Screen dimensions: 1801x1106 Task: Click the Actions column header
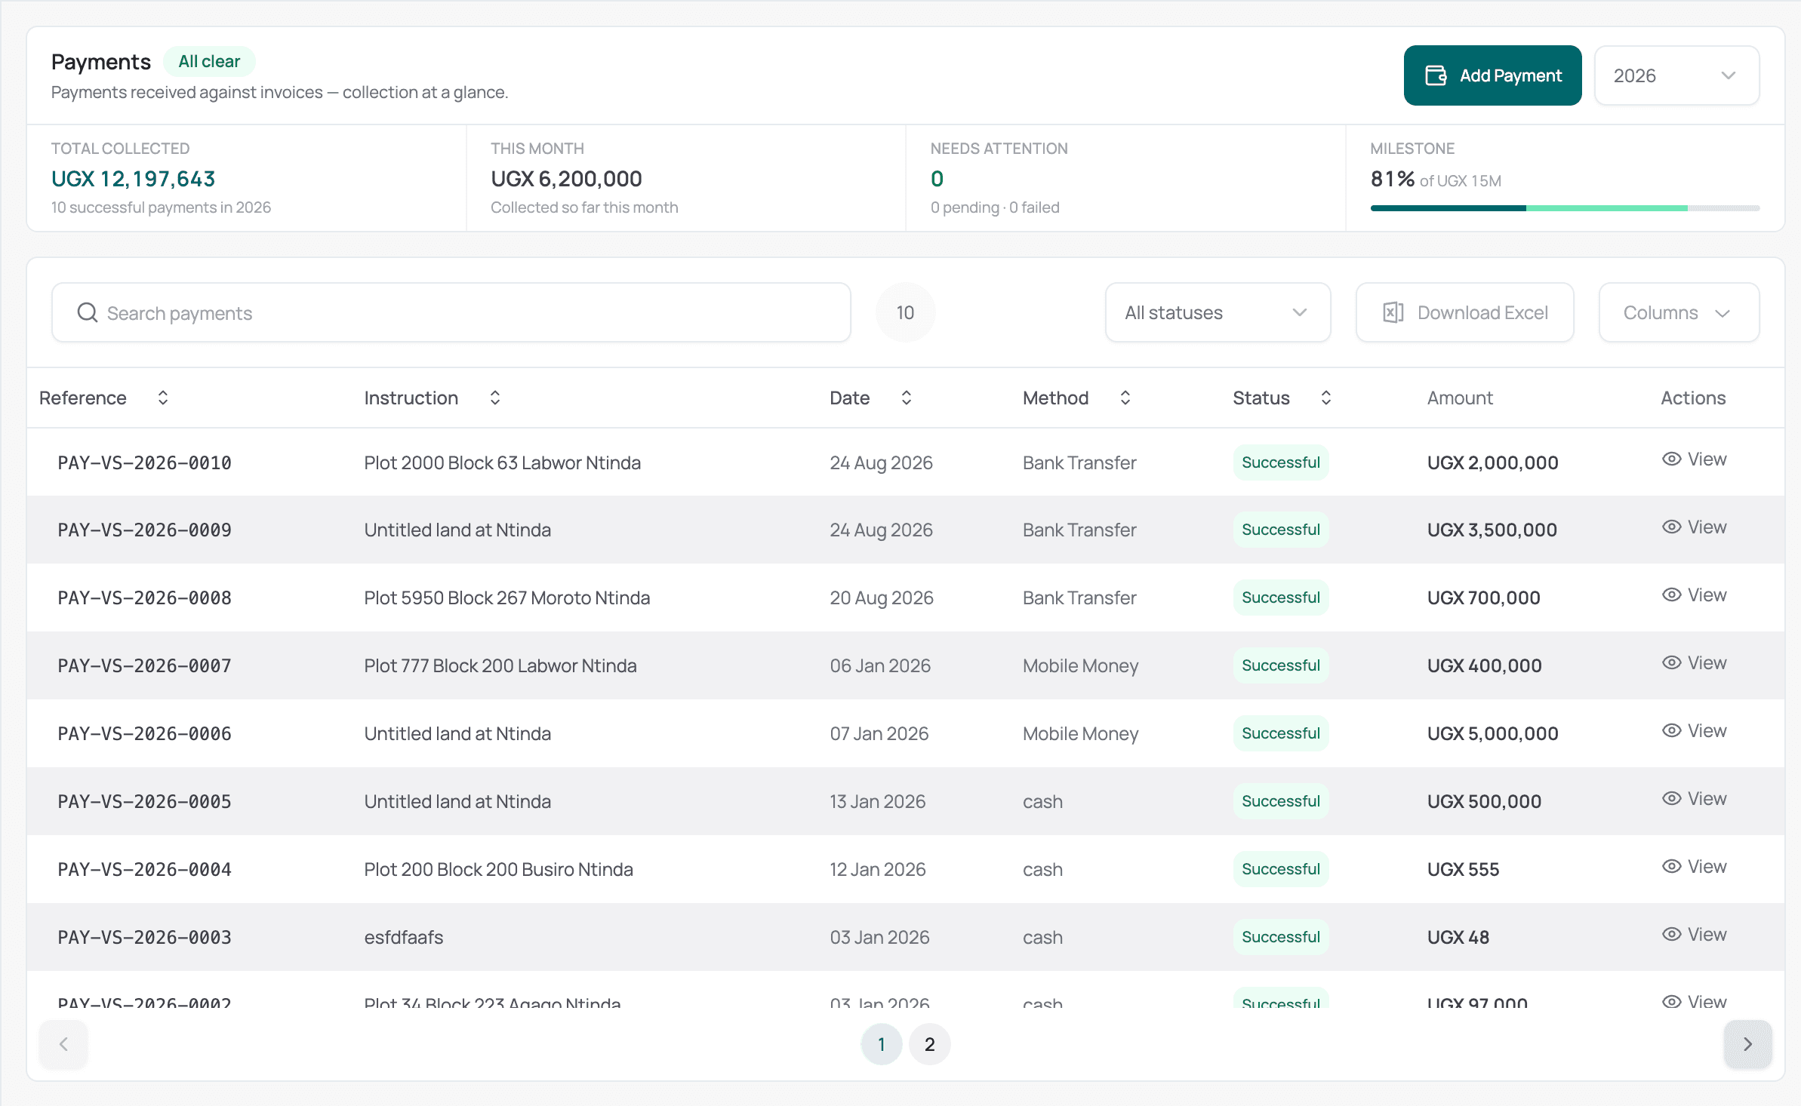point(1693,398)
